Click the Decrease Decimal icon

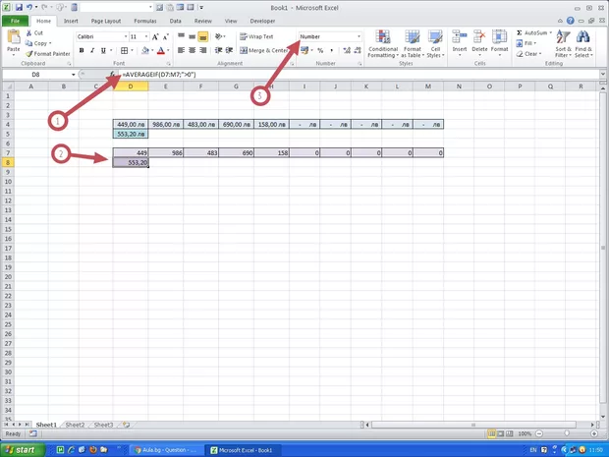click(358, 50)
